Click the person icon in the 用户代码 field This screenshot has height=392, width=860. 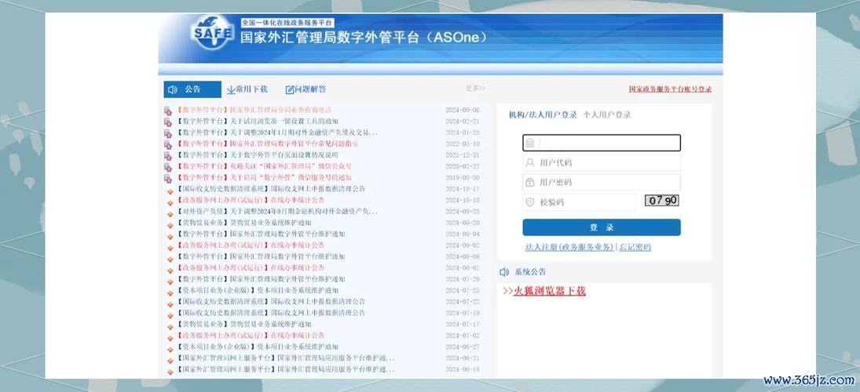(530, 162)
